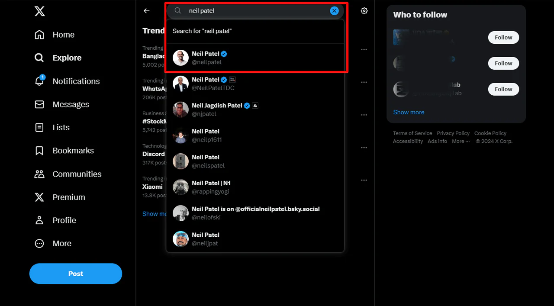The image size is (554, 306).
Task: Expand the footer More options
Action: pyautogui.click(x=461, y=142)
